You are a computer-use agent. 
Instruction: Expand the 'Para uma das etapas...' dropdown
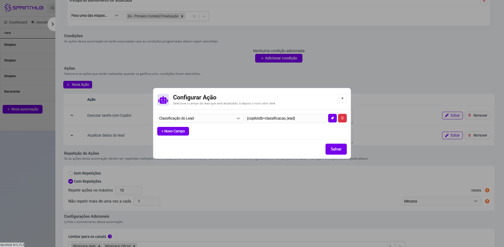[x=95, y=16]
